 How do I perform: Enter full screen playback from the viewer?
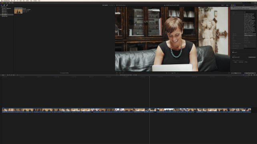point(229,73)
